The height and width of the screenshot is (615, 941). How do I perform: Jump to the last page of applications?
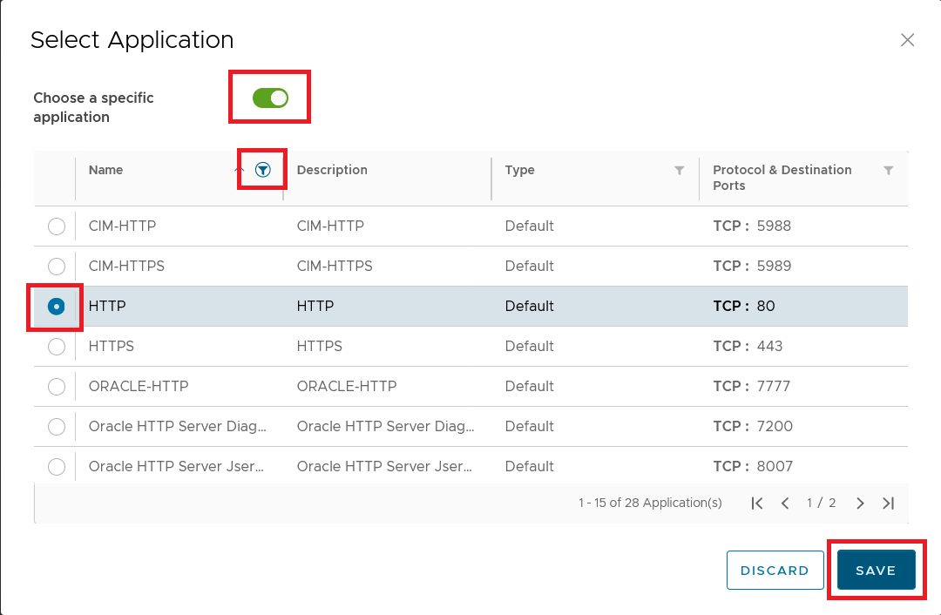pos(888,503)
